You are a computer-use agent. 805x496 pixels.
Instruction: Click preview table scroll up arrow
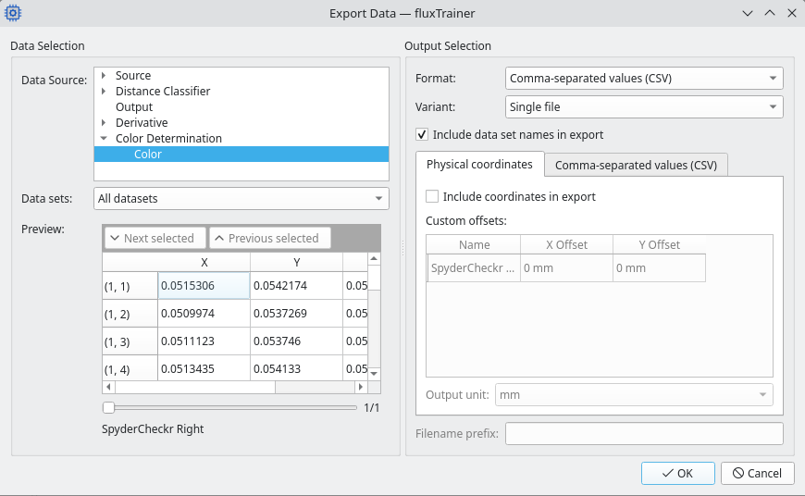click(x=374, y=259)
